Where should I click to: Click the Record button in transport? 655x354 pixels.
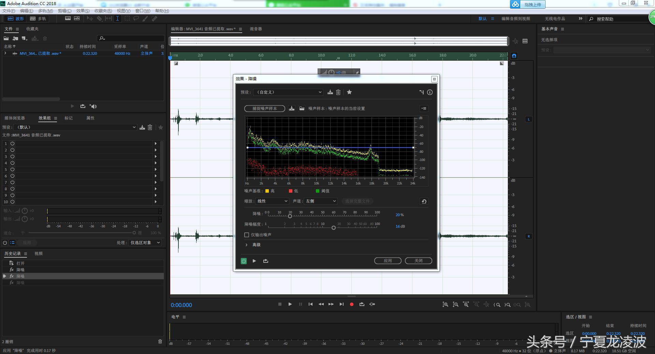tap(352, 304)
